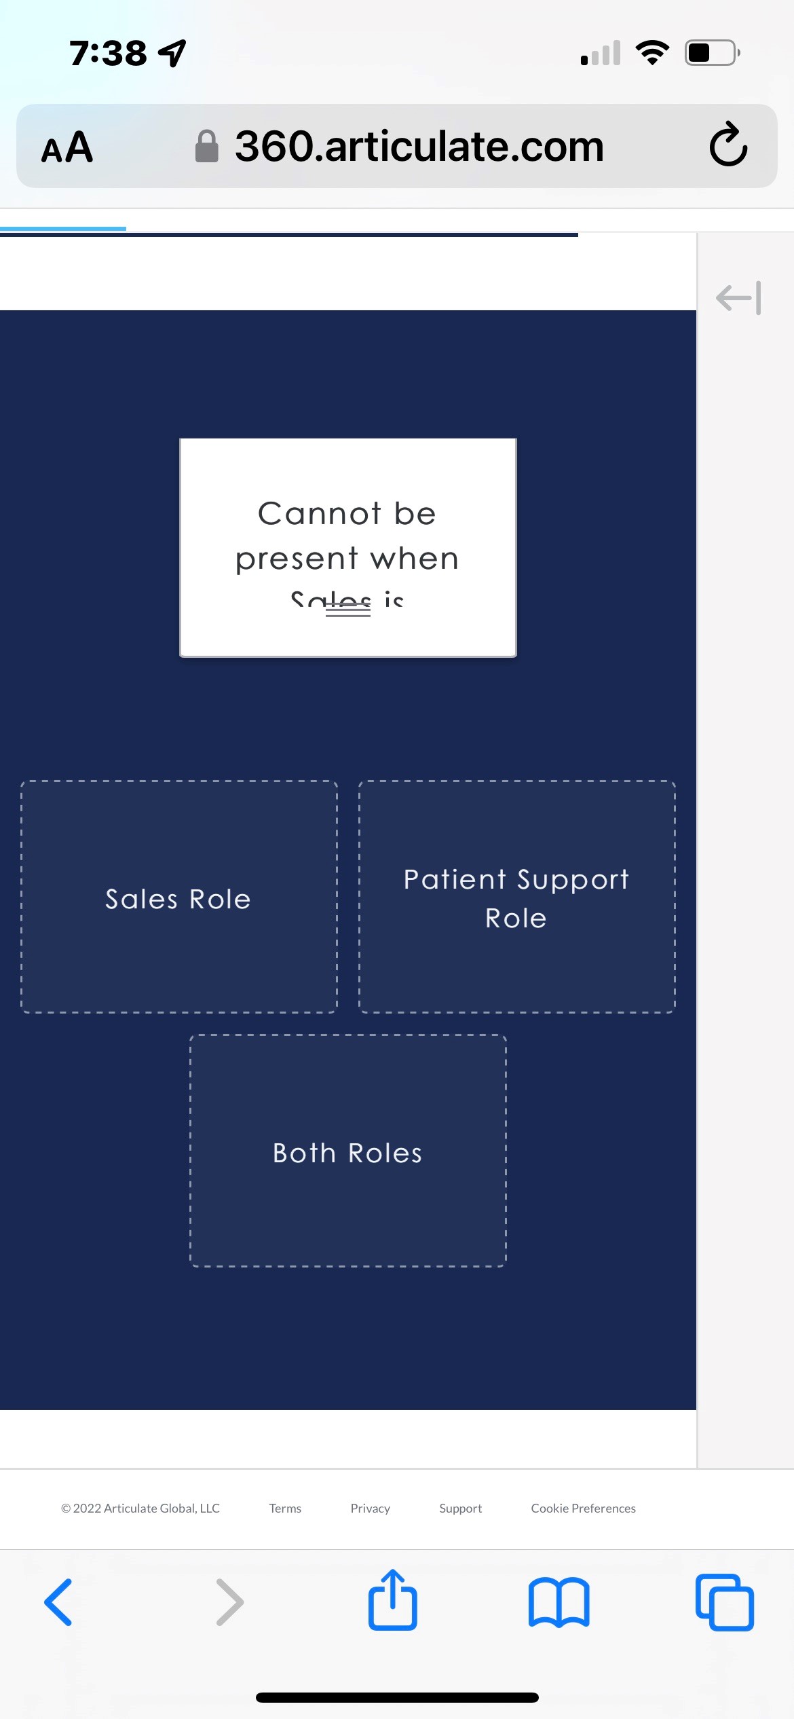This screenshot has width=794, height=1719.
Task: Tap the Safari reload page icon
Action: [728, 145]
